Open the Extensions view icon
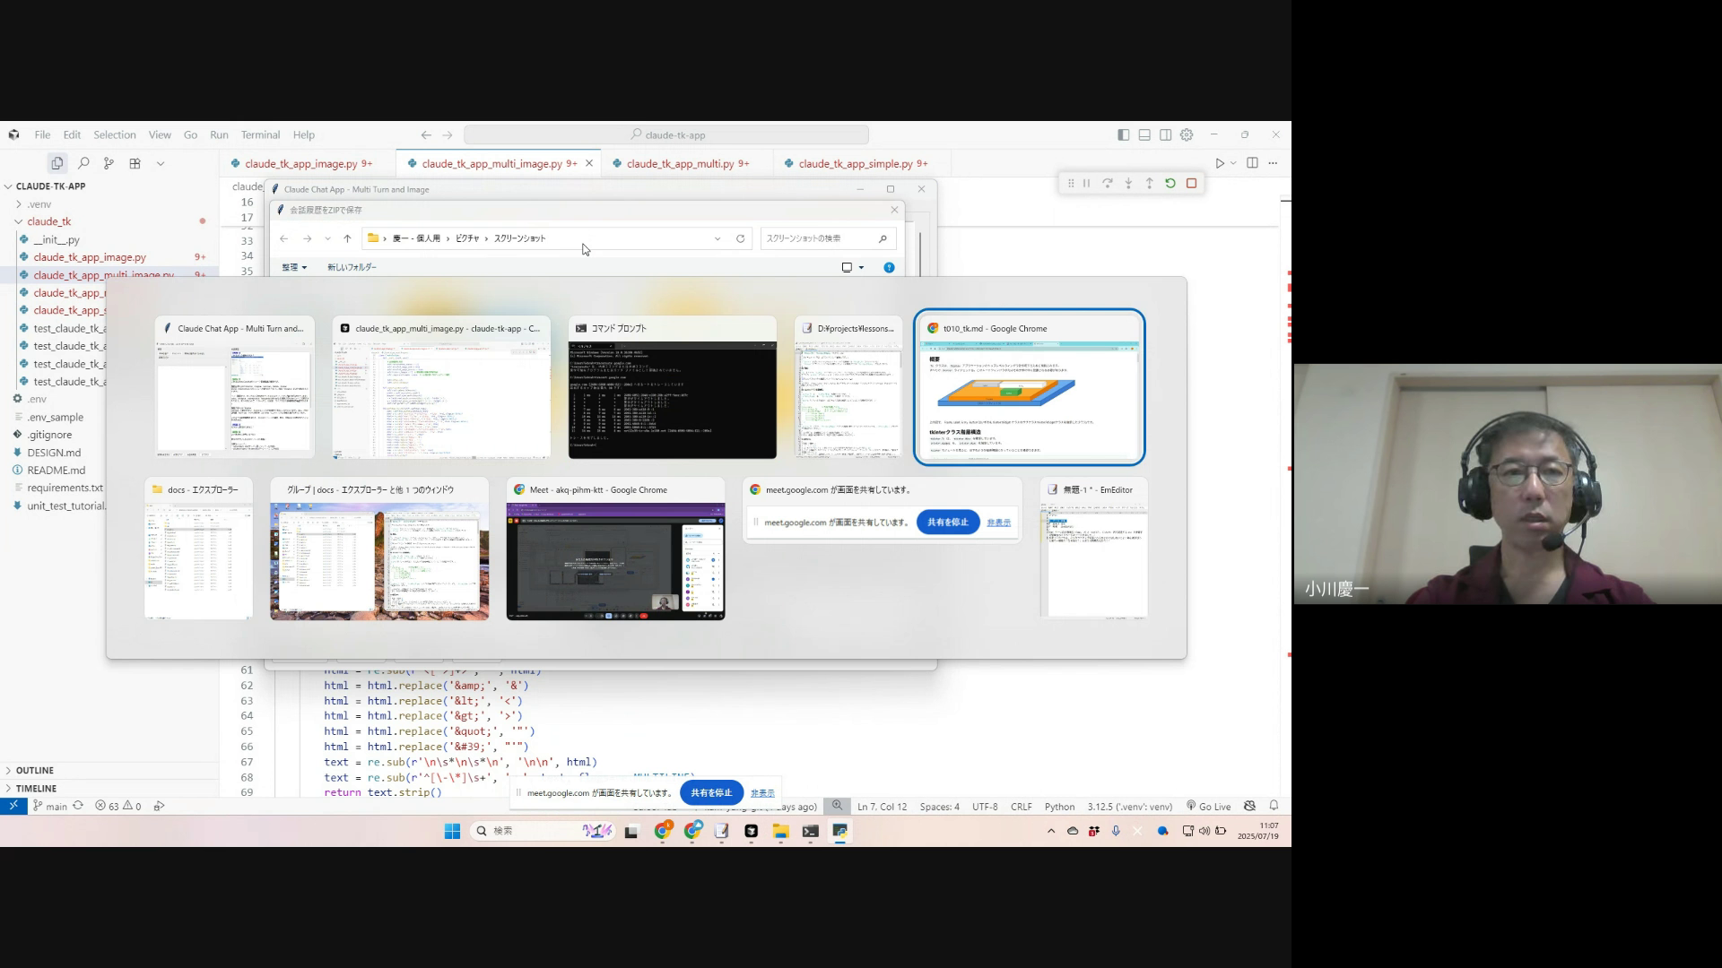This screenshot has width=1722, height=968. [135, 163]
